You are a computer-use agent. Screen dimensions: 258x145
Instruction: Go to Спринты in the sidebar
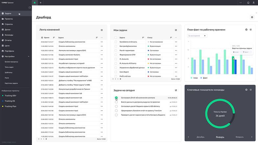[9, 24]
